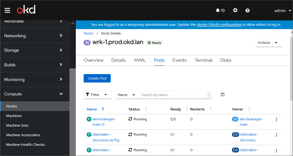This screenshot has height=156, width=293.
Task: Toggle the hamburger navigation menu
Action: [x=7, y=10]
